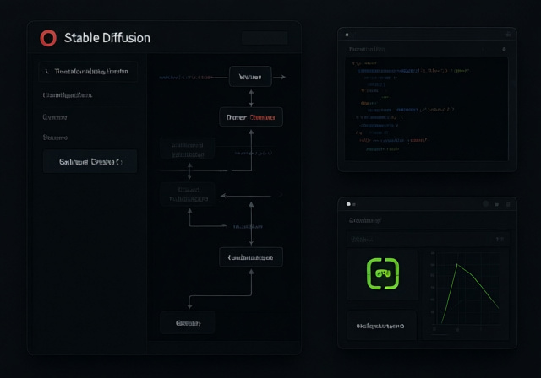541x378 pixels.
Task: Select the third sidebar menu item
Action: coord(55,117)
